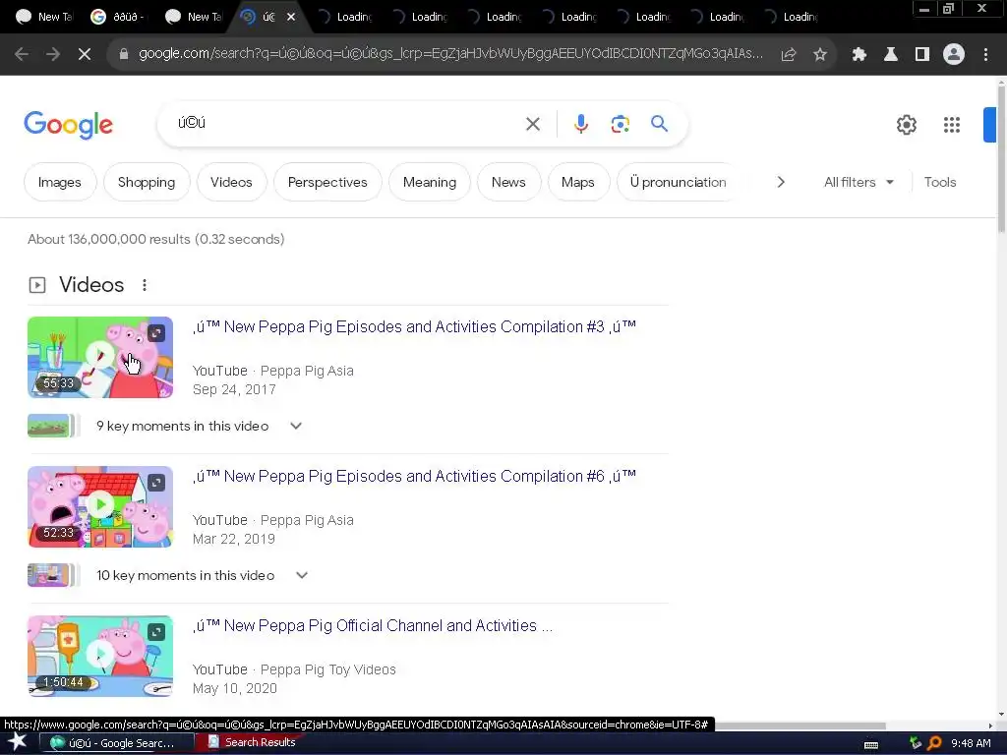Open the Extensions puzzle icon
This screenshot has height=755, width=1007.
pyautogui.click(x=859, y=55)
